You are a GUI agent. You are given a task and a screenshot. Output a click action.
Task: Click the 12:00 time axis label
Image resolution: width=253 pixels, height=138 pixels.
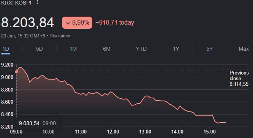(x=113, y=132)
